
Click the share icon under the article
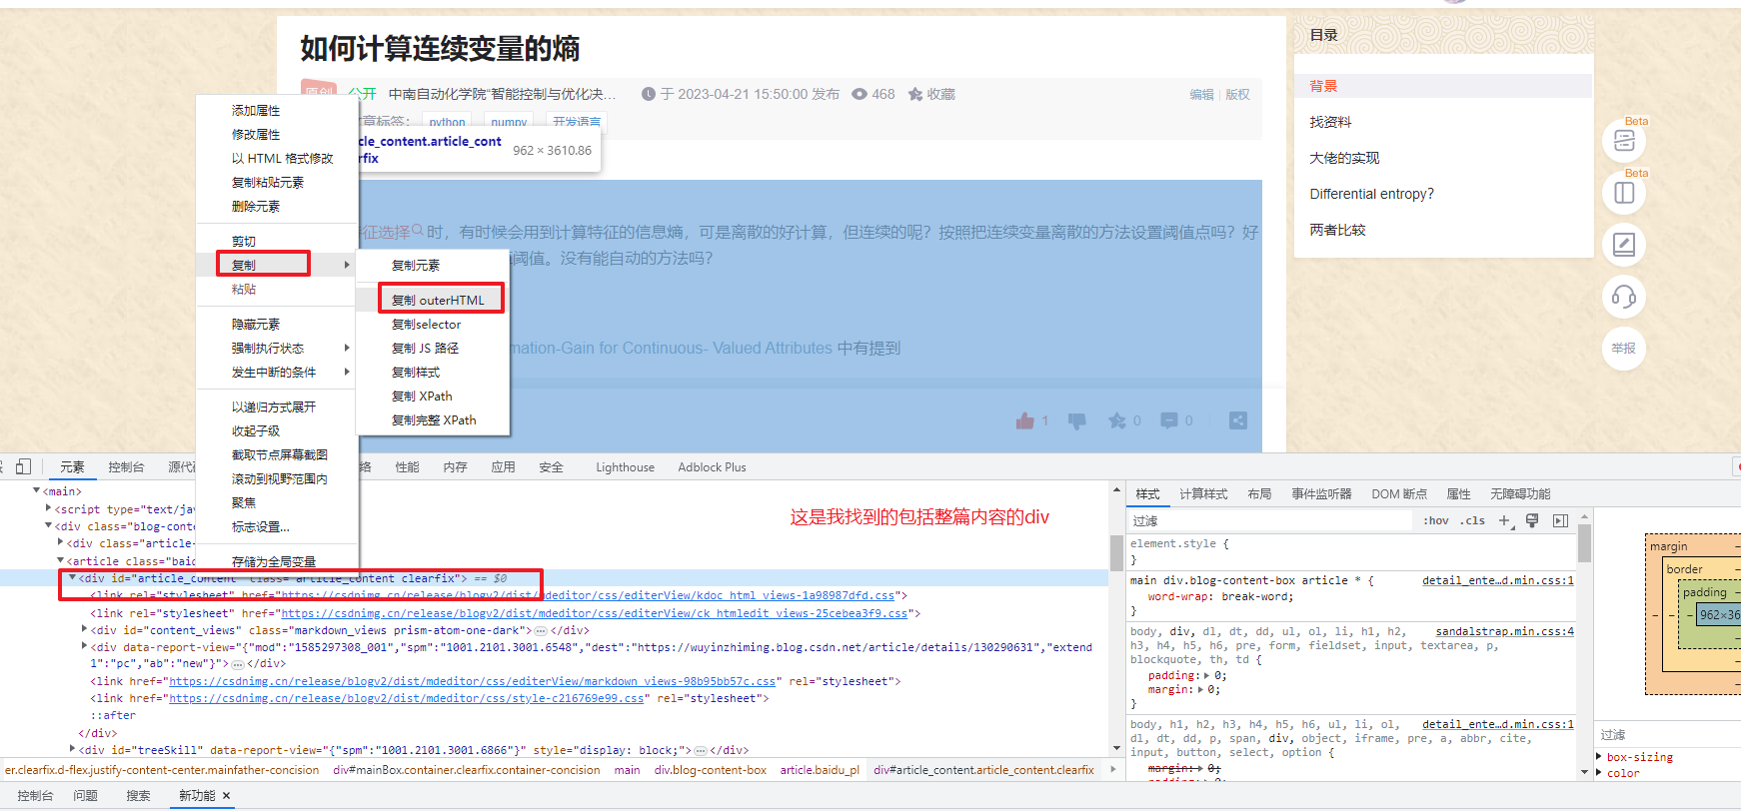pyautogui.click(x=1238, y=420)
